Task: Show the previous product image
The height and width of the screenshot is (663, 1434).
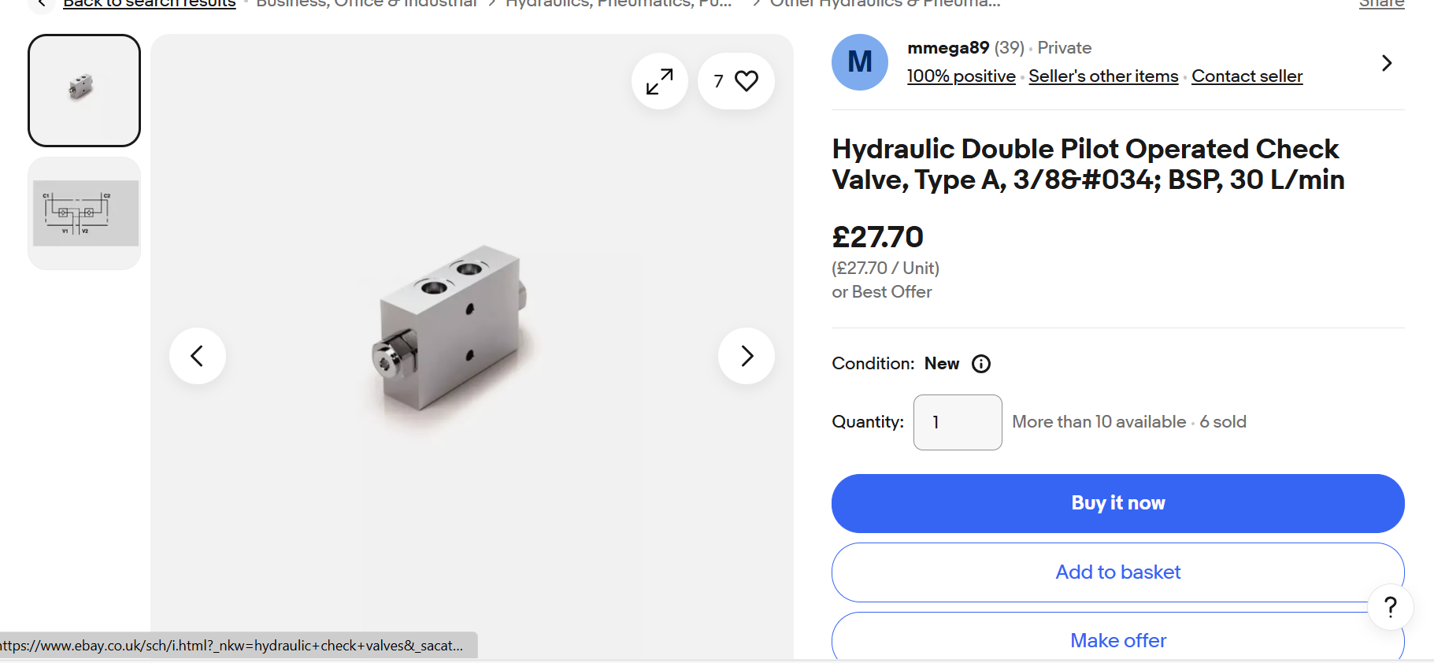Action: tap(198, 356)
